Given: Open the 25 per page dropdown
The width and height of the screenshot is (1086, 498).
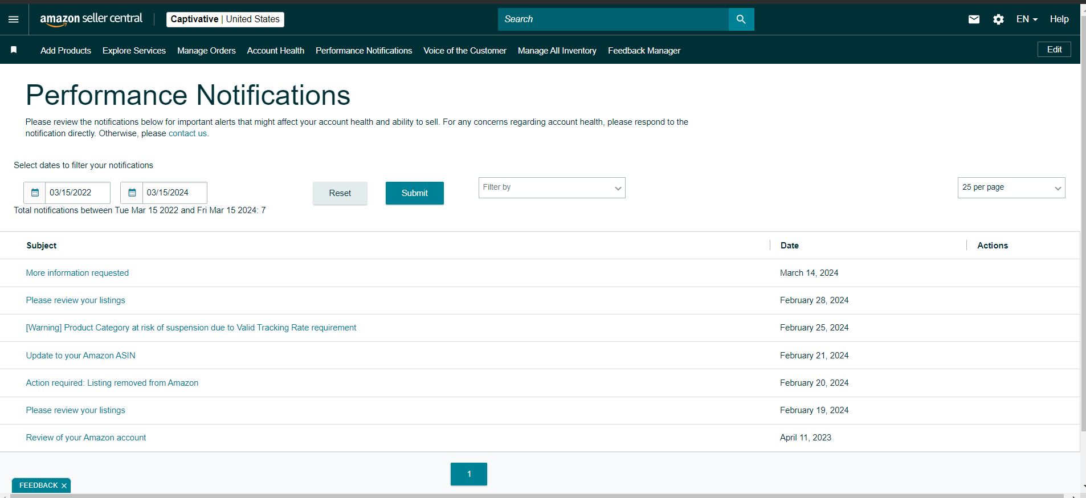Looking at the screenshot, I should click(1011, 187).
